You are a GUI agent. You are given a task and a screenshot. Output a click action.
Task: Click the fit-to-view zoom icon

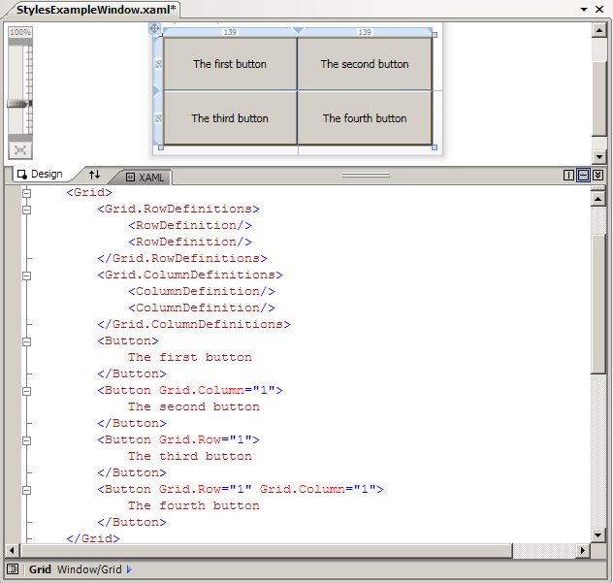pos(20,150)
